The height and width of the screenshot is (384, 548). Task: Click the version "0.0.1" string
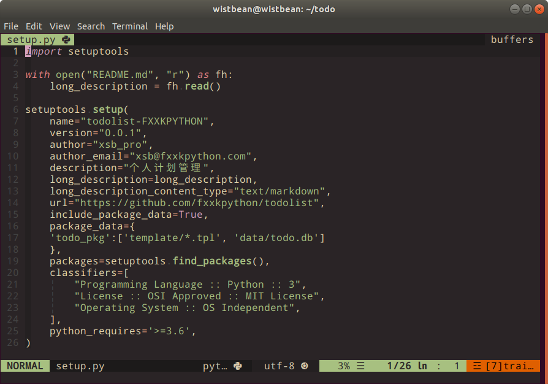120,133
